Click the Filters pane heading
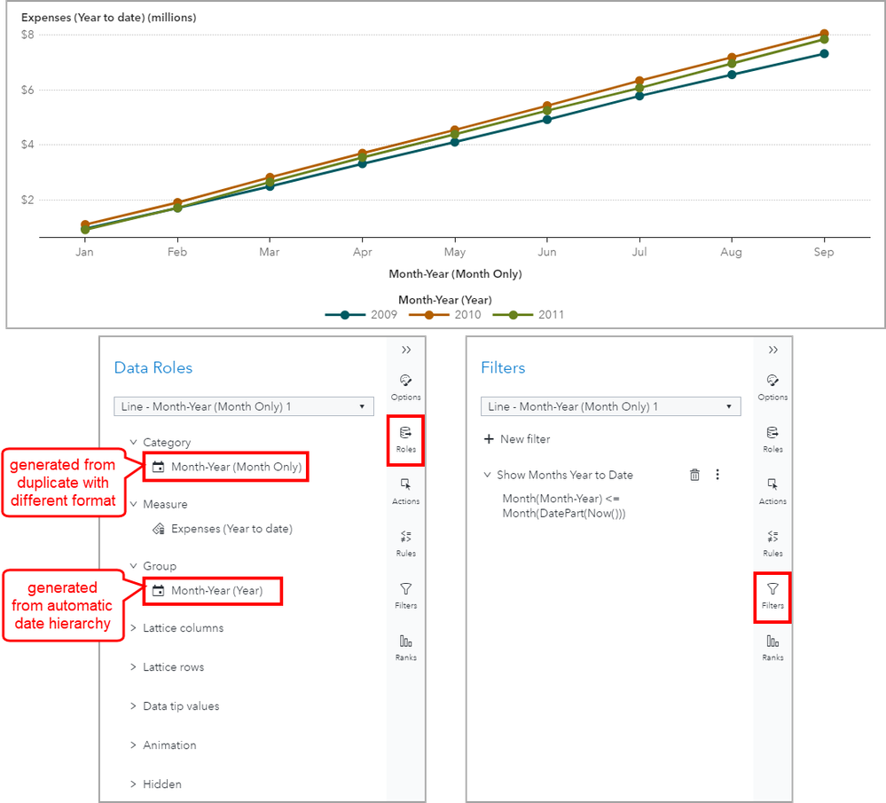This screenshot has width=886, height=803. tap(503, 367)
